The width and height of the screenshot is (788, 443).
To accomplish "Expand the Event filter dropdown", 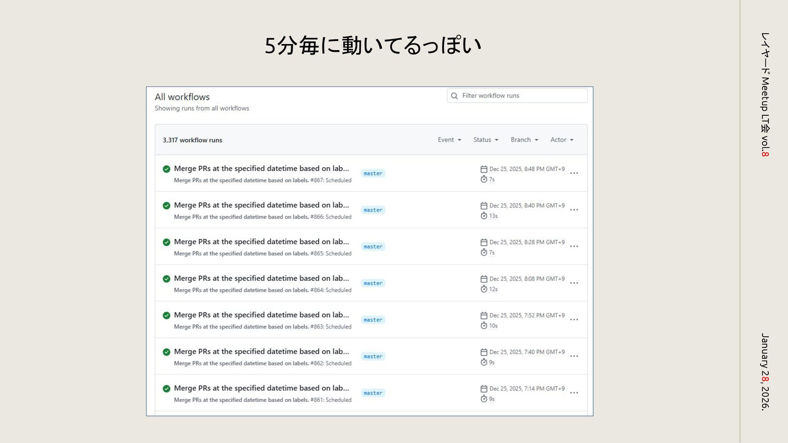I will 449,140.
